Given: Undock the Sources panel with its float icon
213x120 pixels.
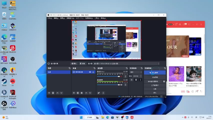Looking at the screenshot, I should (x=95, y=68).
